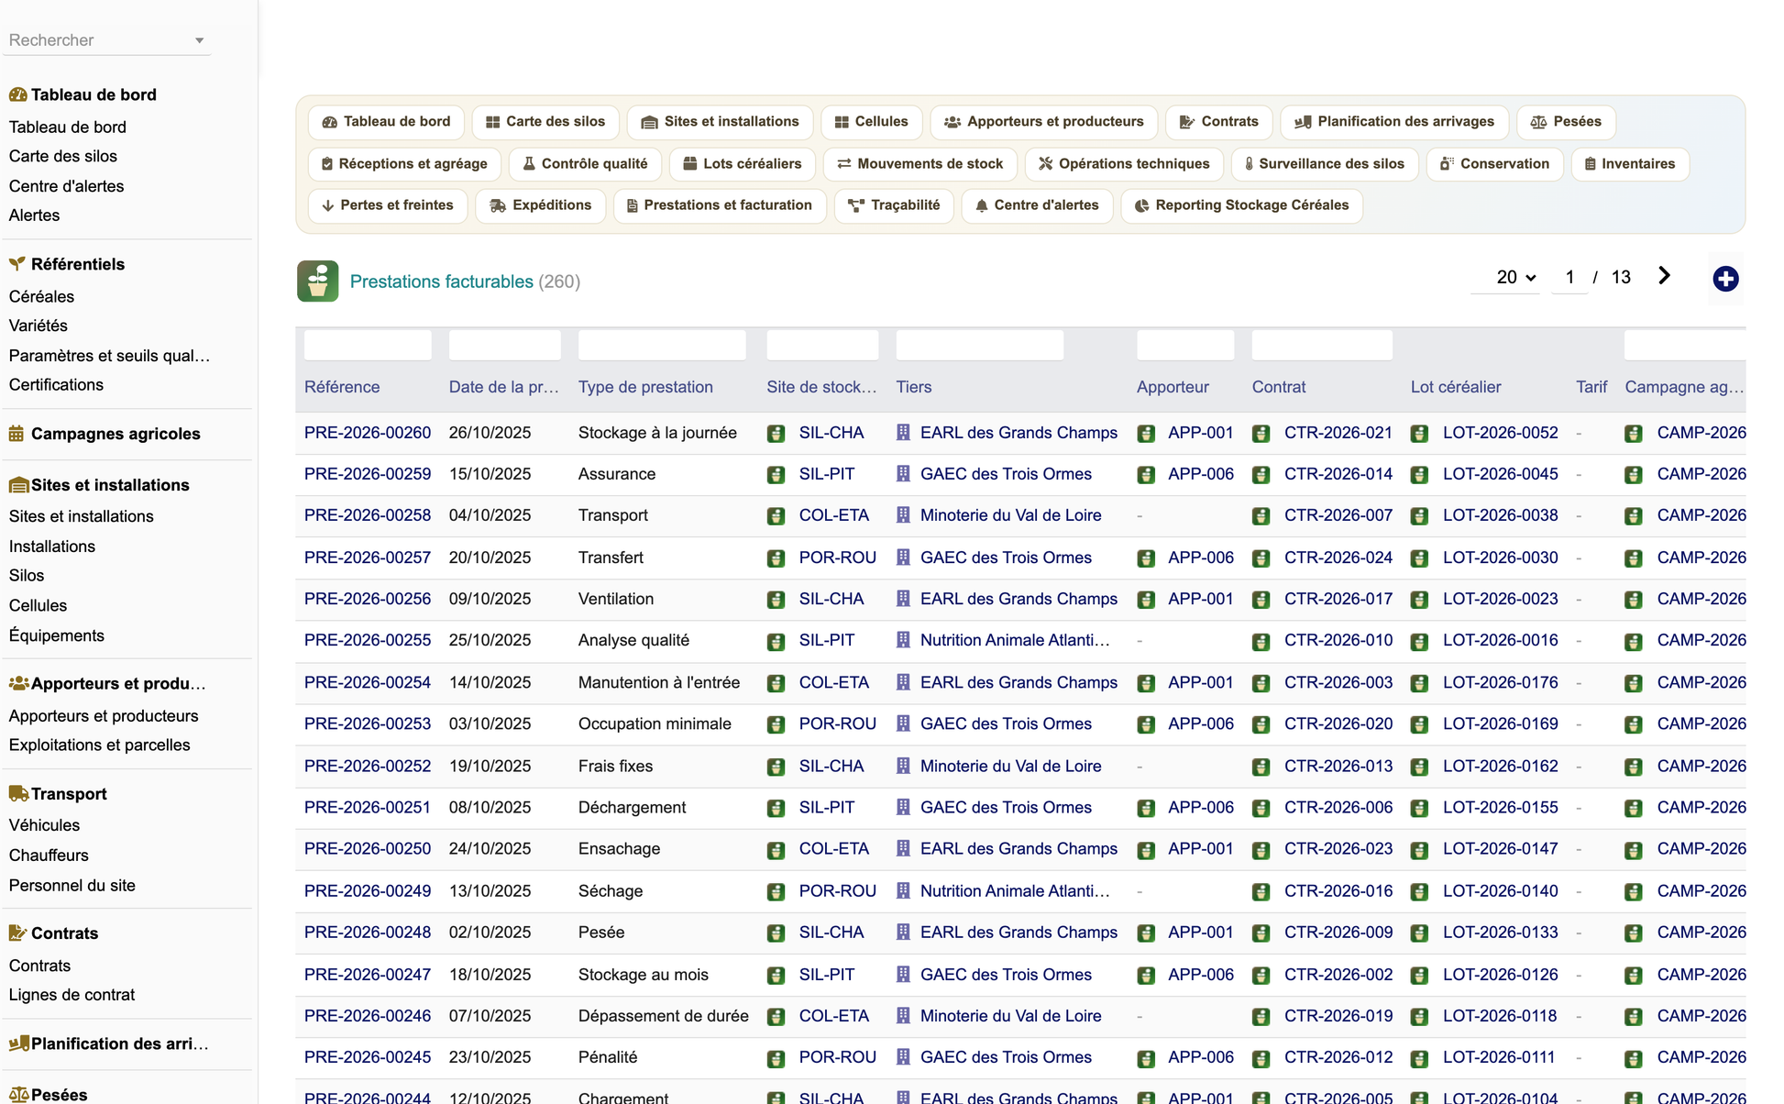Click building icon next to GAEC des Trois Ormes in PRE-2026-00259 row

[903, 474]
